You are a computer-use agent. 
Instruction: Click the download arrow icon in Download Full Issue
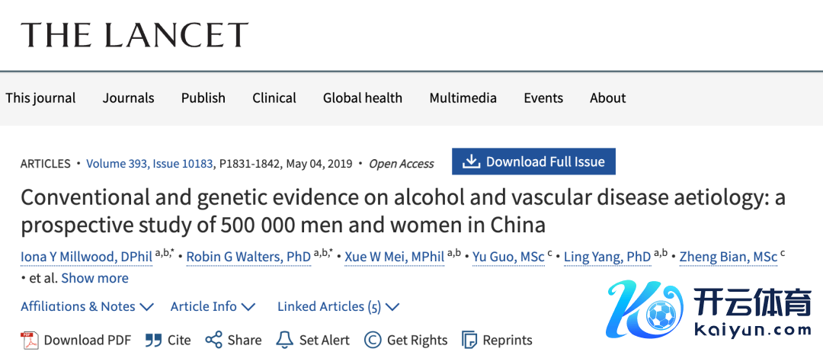(472, 162)
